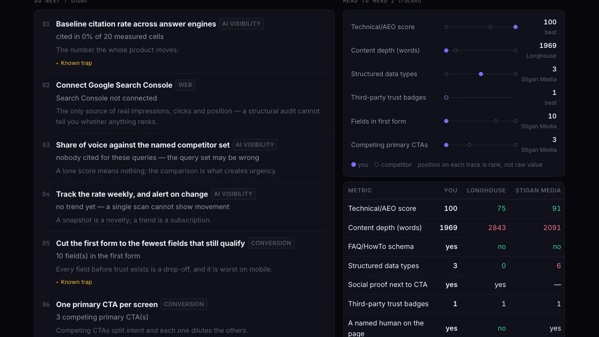599x337 pixels.
Task: Click Stigan Media value 91 in Technical/AEO row
Action: tap(556, 209)
